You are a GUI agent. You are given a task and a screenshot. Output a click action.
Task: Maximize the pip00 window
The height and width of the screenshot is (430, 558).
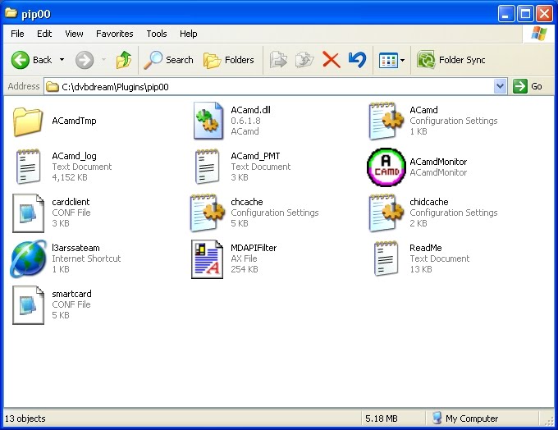point(525,14)
